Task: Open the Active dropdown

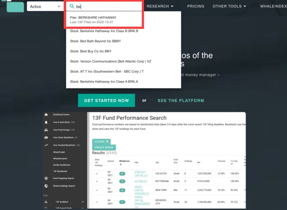Action: pos(45,6)
